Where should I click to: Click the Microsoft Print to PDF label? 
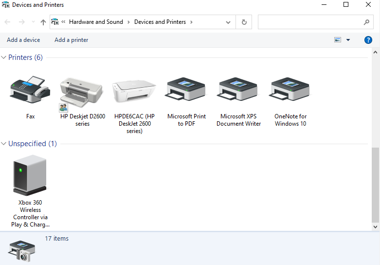pos(186,120)
